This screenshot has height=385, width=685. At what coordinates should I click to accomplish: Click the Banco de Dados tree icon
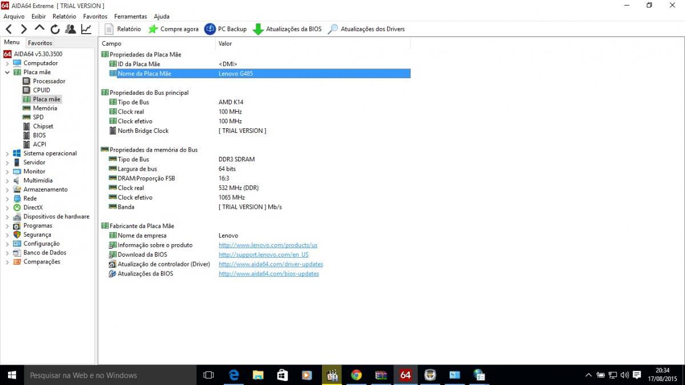click(17, 253)
